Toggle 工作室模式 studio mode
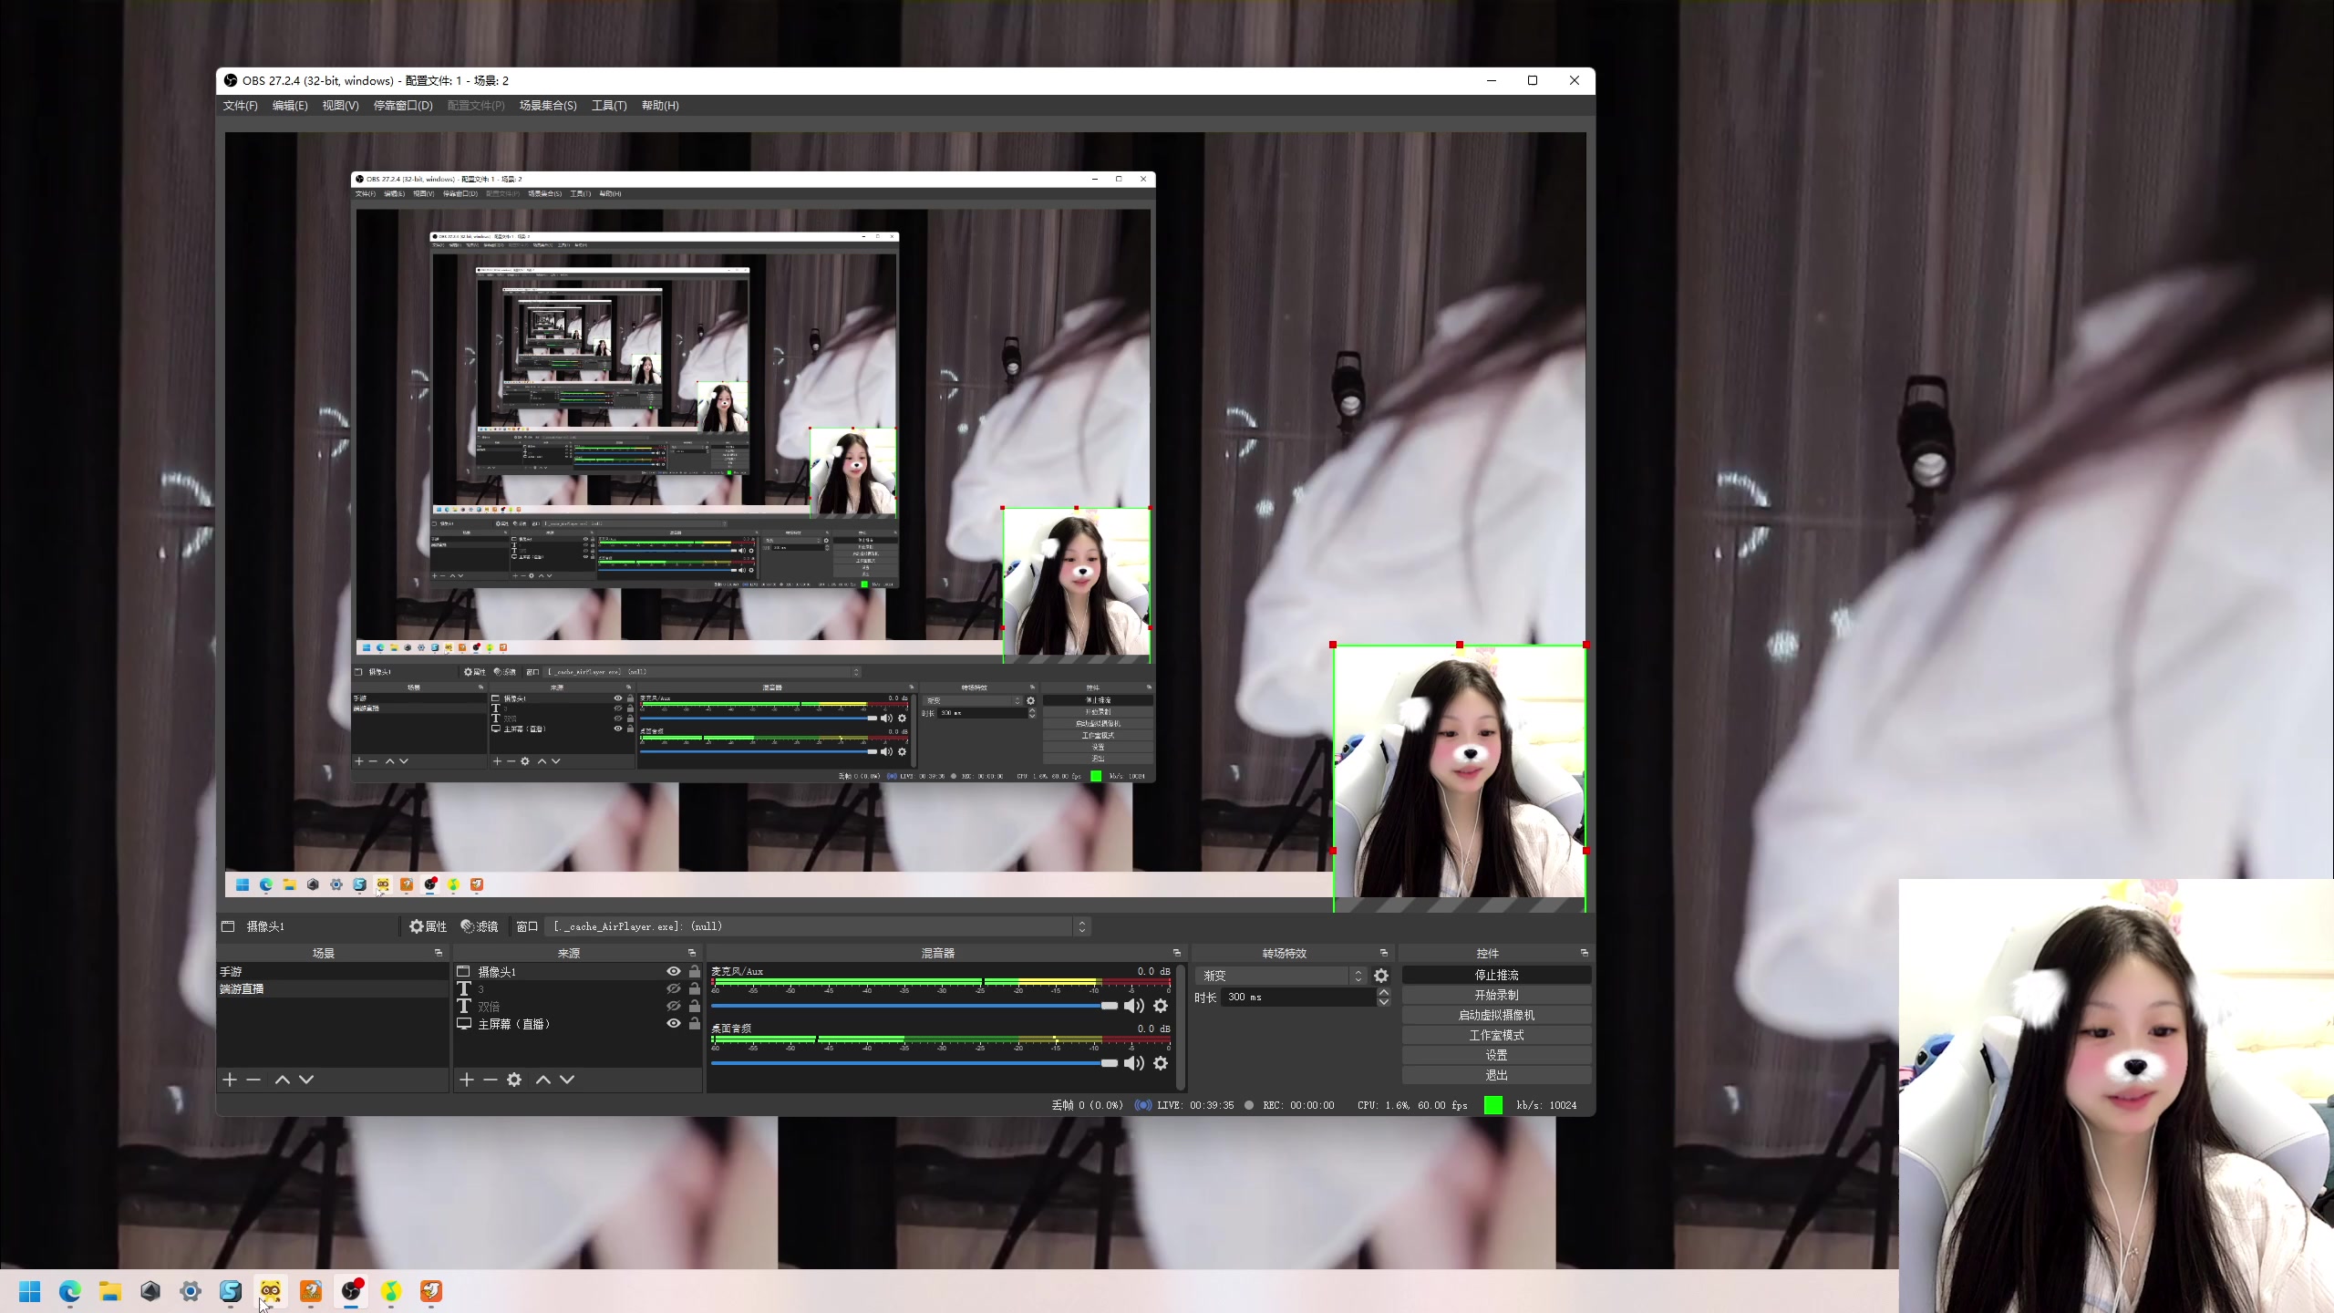 click(x=1497, y=1035)
